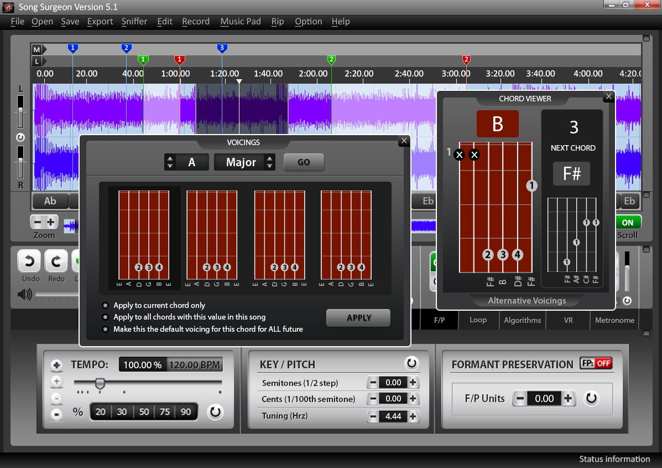
Task: Set tempo to 50 percent preset
Action: point(144,412)
